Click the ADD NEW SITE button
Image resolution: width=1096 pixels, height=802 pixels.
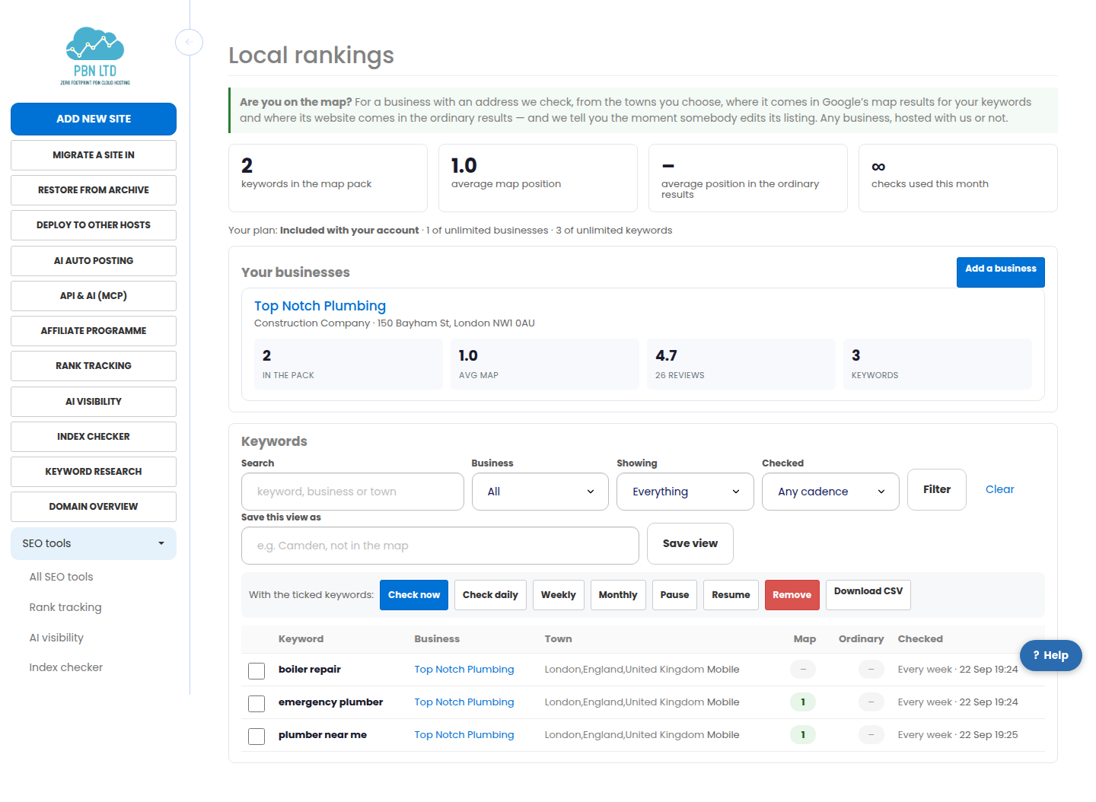[x=94, y=119]
